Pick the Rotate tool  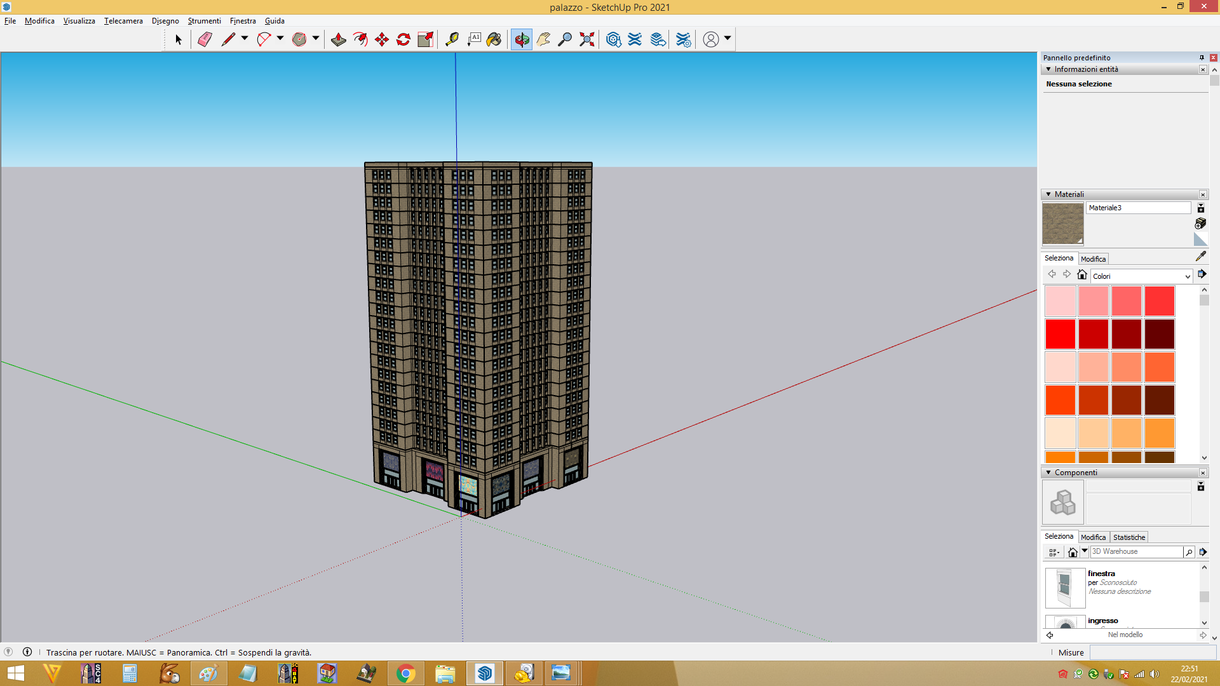pyautogui.click(x=403, y=39)
